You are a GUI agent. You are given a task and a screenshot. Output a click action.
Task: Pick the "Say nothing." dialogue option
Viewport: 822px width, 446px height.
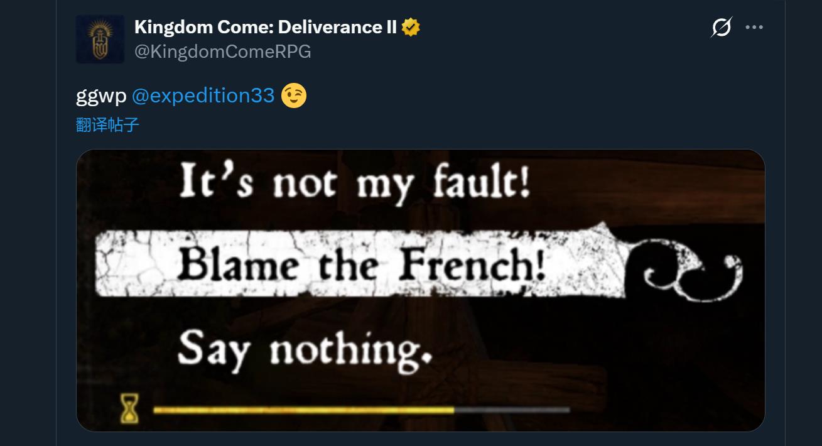tap(305, 351)
